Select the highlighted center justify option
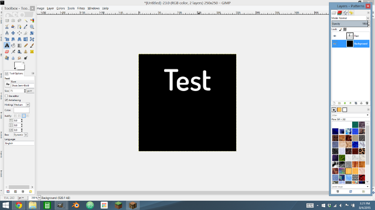Screen dimensions: 375x210 tap(23, 116)
